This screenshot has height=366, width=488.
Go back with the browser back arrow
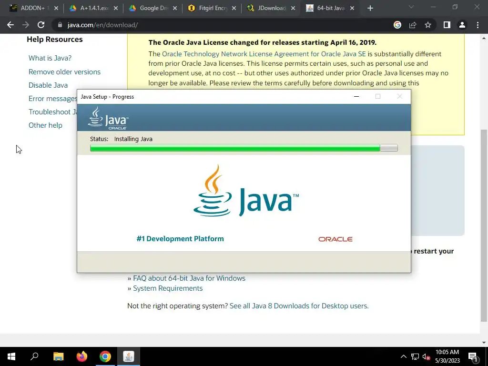pos(10,25)
